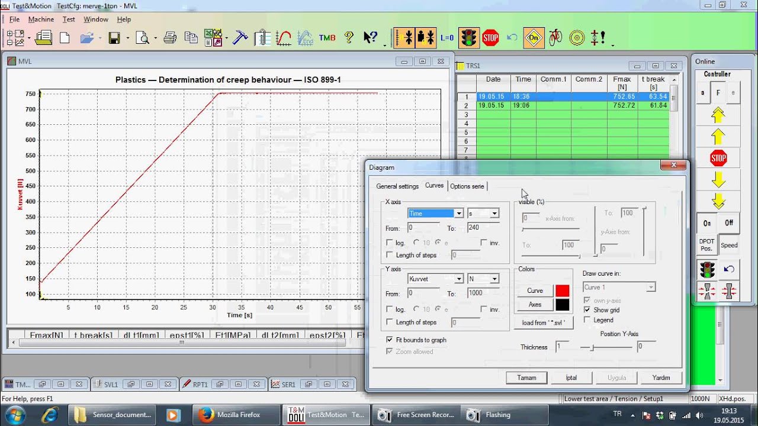758x426 pixels.
Task: Toggle Y axis inv. checkbox
Action: [484, 309]
